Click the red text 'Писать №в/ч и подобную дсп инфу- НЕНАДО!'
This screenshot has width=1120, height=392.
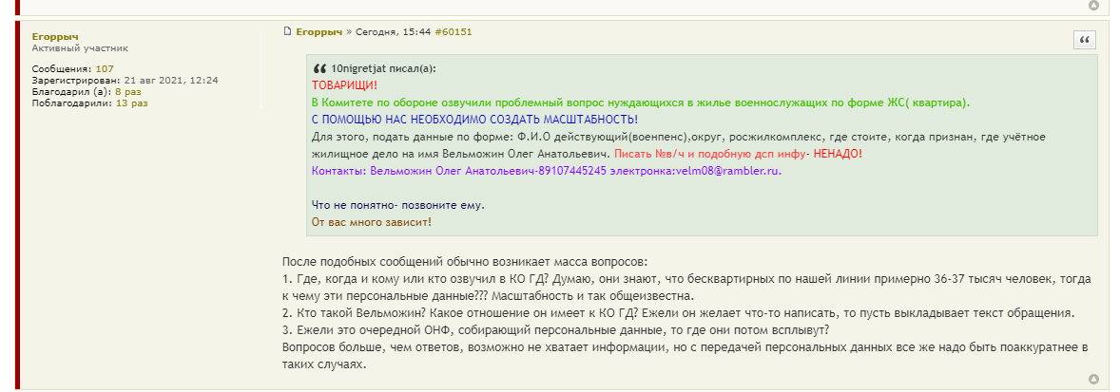pos(738,153)
